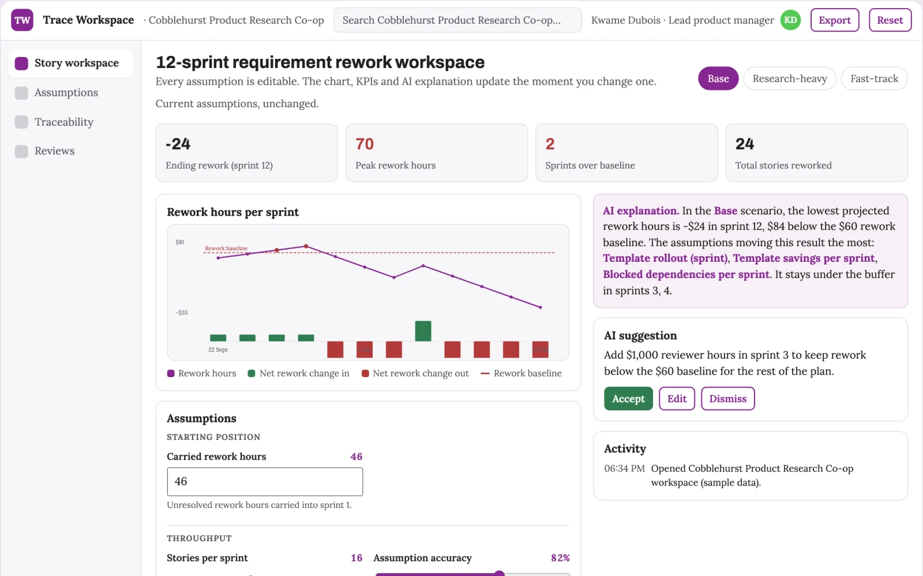
Task: Go to Assumptions in the sidebar
Action: tap(70, 93)
